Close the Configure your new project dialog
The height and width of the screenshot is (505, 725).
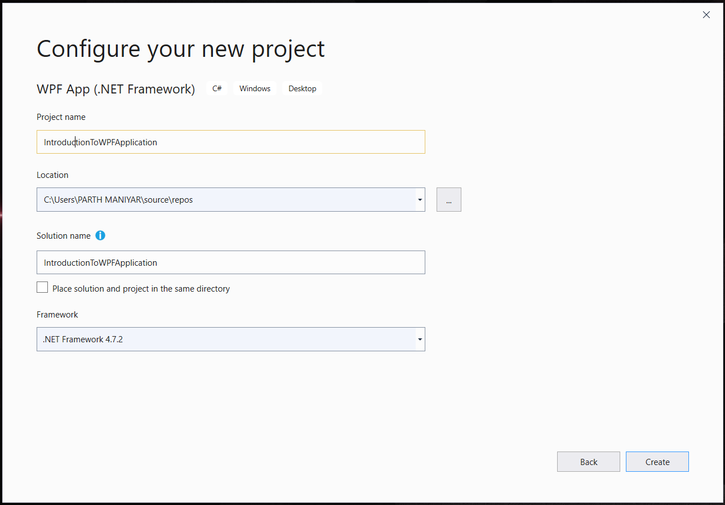click(706, 15)
